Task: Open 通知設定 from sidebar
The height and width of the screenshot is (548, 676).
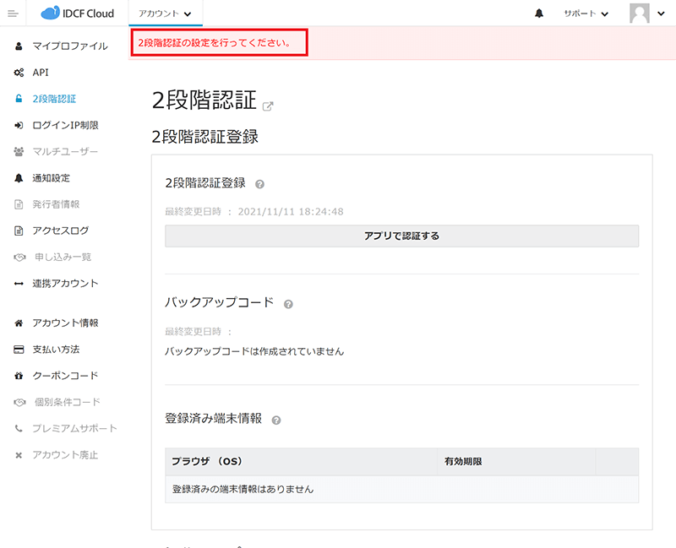Action: click(51, 178)
